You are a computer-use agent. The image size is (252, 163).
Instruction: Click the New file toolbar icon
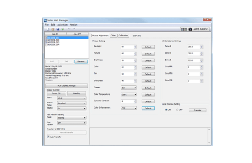click(x=48, y=29)
